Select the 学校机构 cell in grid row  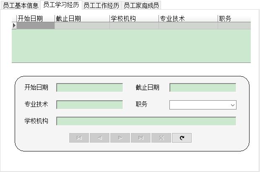pos(134,26)
